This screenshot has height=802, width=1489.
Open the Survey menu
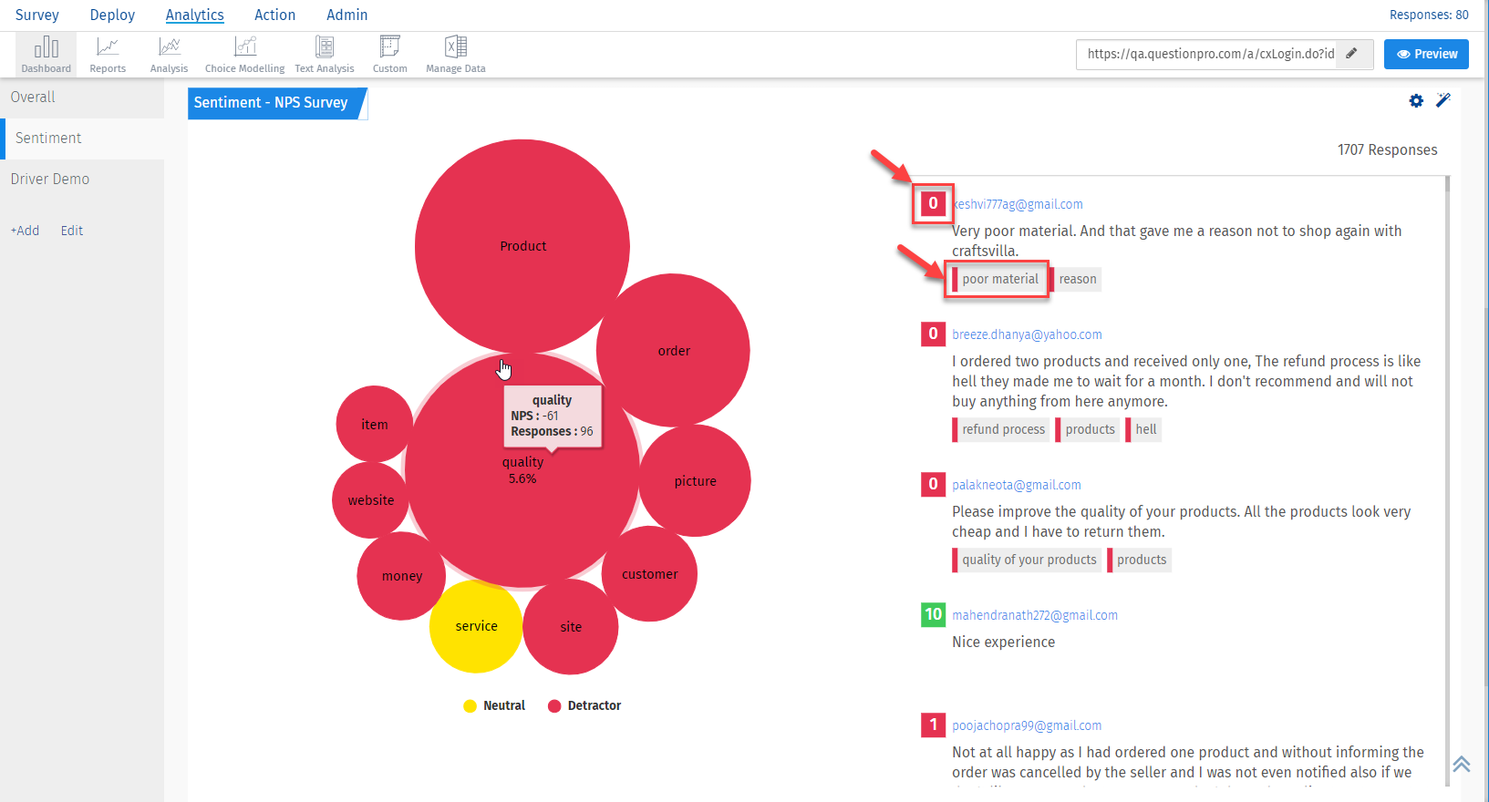point(37,15)
